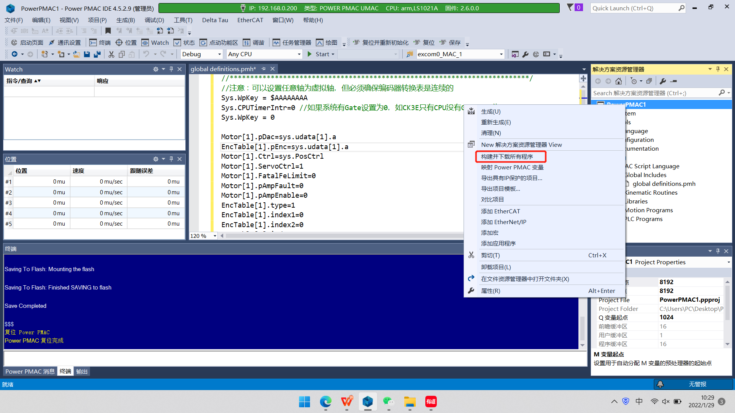Open the excom0_MAC_1 combo box
735x413 pixels.
(x=460, y=54)
